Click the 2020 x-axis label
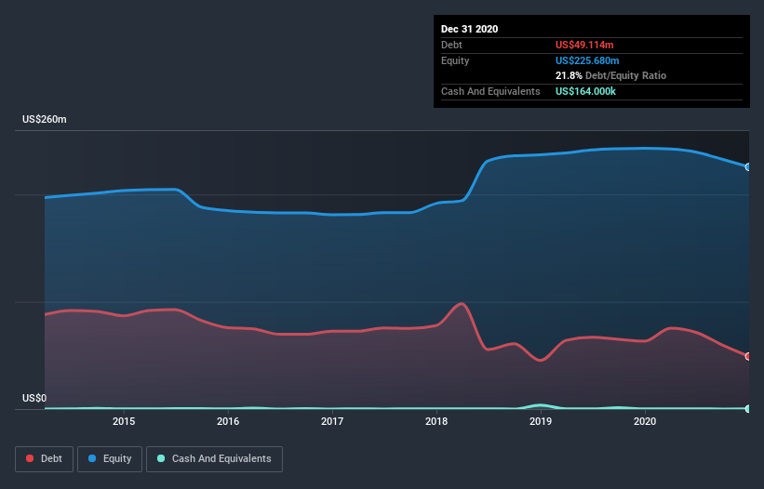Image resolution: width=764 pixels, height=489 pixels. click(x=645, y=421)
